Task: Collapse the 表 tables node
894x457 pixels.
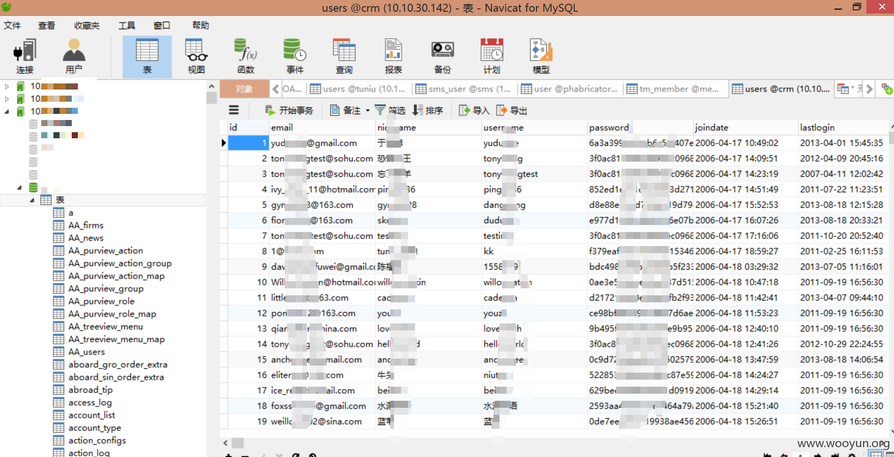Action: coord(32,200)
